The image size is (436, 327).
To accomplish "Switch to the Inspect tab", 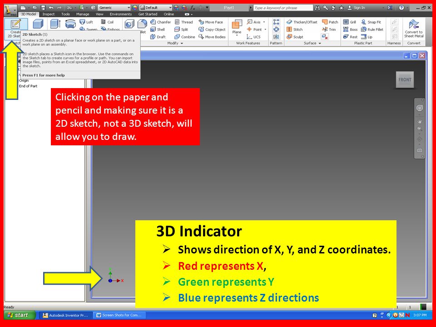I will tap(49, 14).
